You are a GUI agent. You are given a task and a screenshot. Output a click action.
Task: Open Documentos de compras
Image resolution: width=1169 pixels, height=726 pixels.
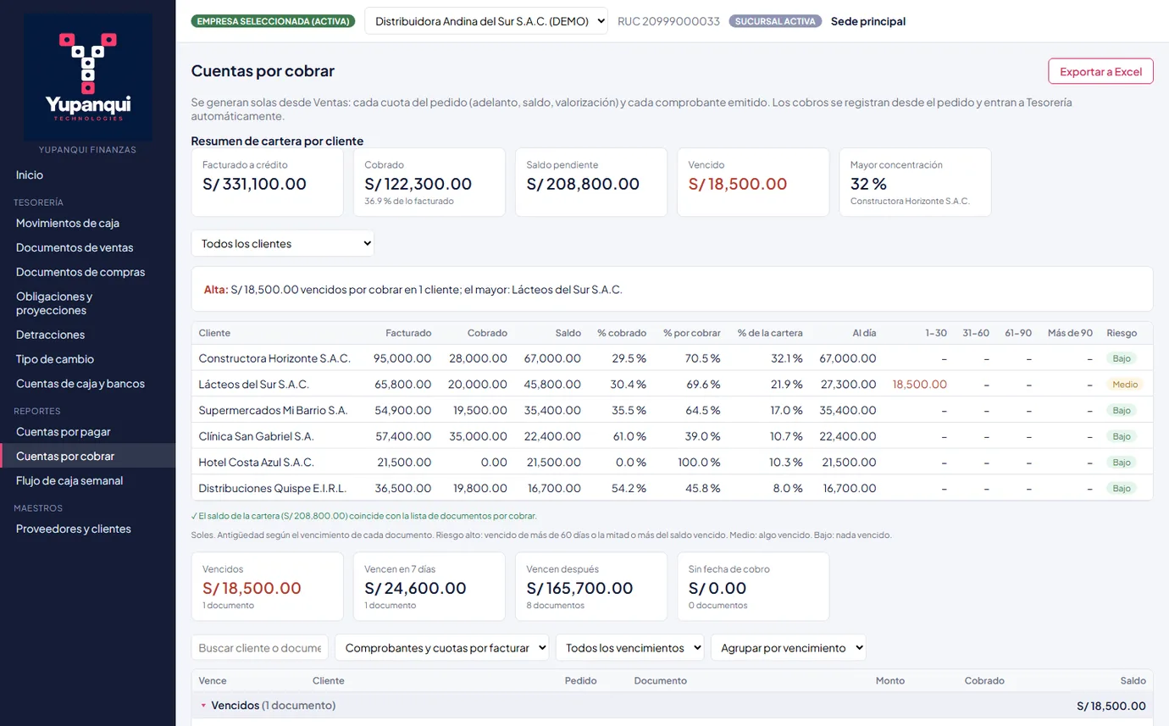(80, 272)
